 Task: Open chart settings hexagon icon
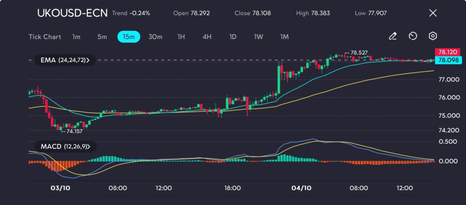pos(433,36)
